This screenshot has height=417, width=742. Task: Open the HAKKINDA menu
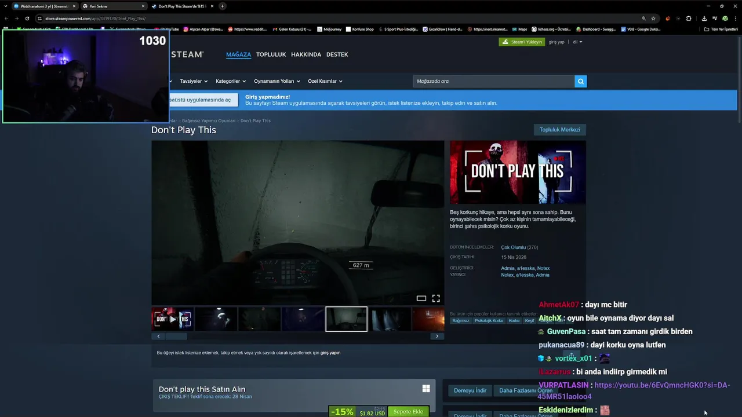point(306,54)
